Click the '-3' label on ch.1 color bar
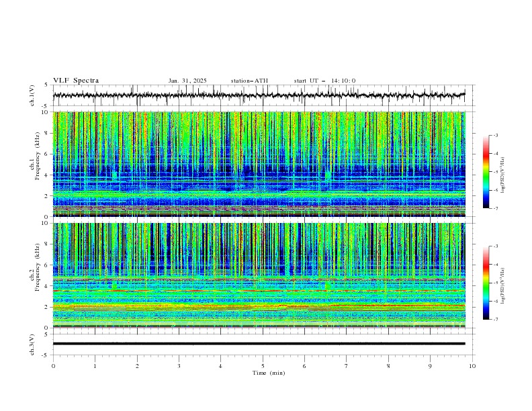 pyautogui.click(x=495, y=136)
